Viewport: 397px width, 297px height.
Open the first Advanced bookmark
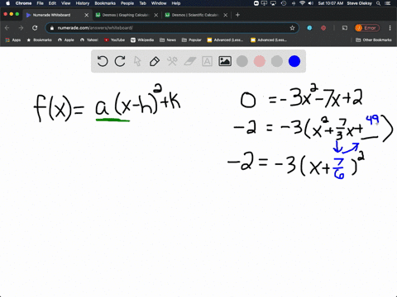pyautogui.click(x=225, y=40)
